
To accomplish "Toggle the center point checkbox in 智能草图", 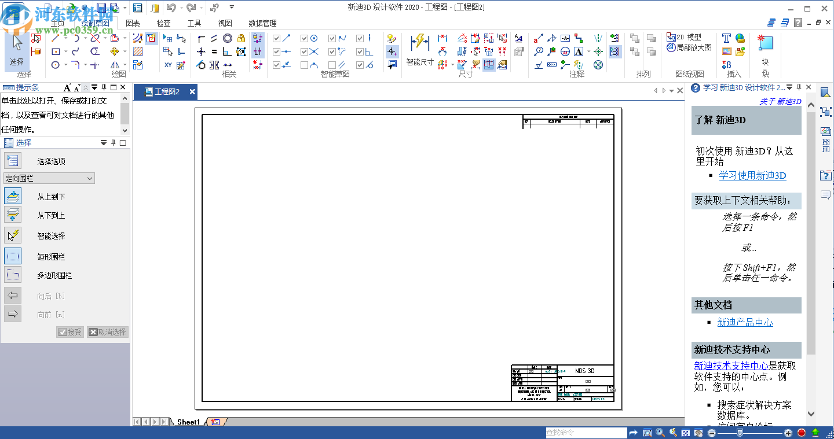I will [305, 38].
